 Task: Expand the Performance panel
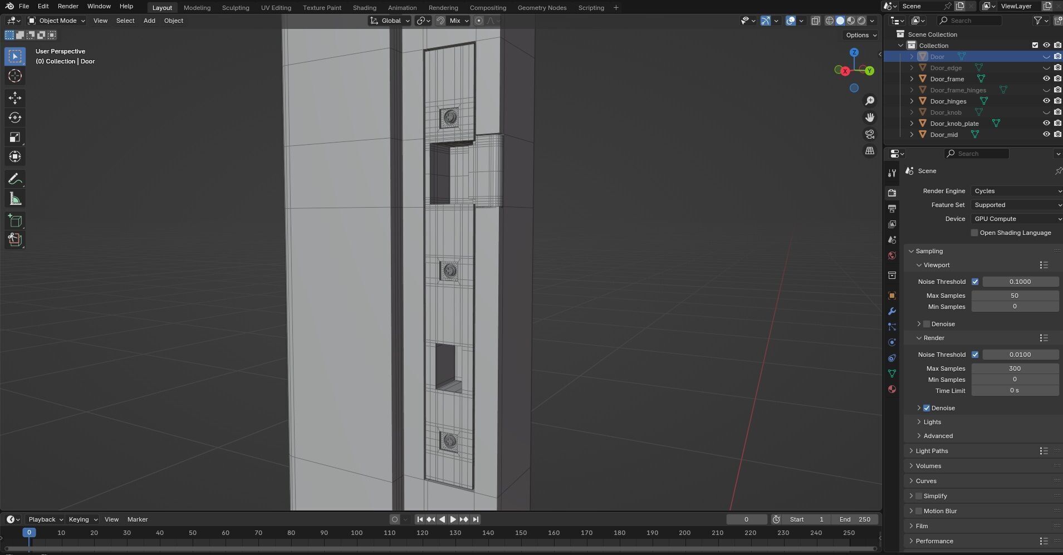click(x=934, y=541)
